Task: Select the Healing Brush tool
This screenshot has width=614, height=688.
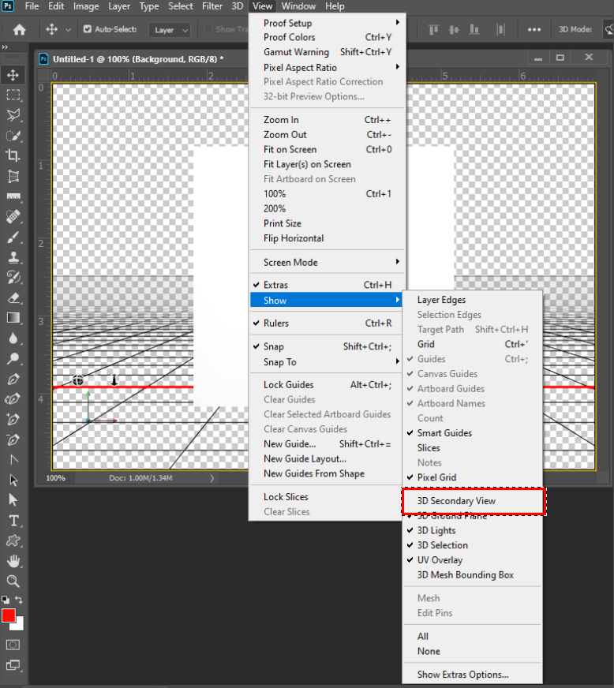Action: point(13,217)
